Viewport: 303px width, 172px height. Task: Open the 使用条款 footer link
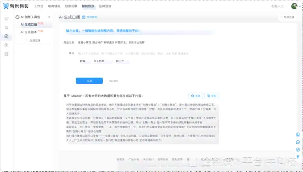pyautogui.click(x=163, y=159)
